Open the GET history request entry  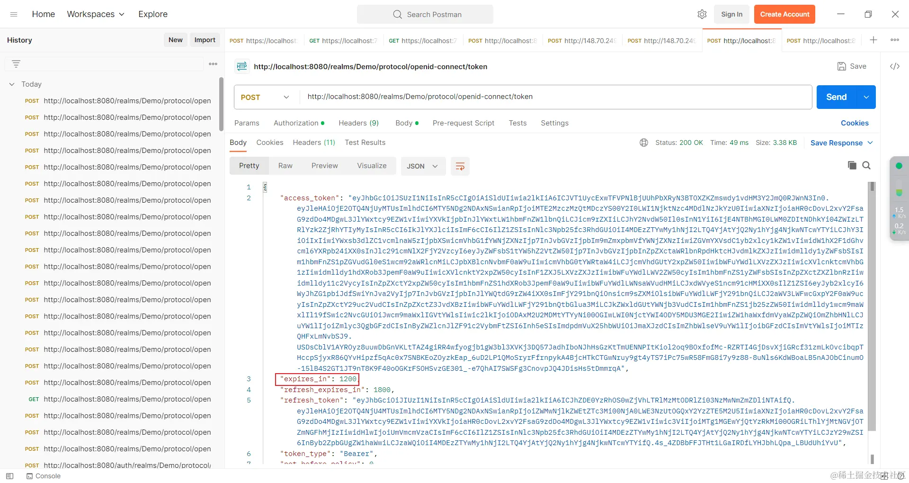[x=118, y=399]
